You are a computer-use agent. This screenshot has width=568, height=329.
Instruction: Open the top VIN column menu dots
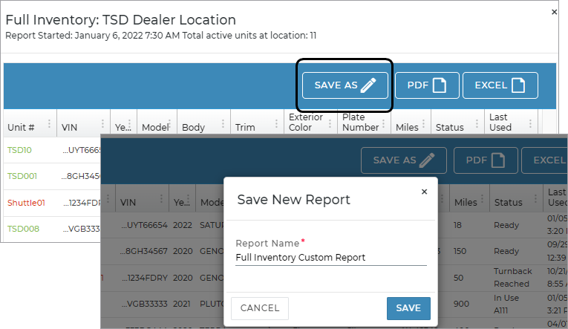point(103,124)
